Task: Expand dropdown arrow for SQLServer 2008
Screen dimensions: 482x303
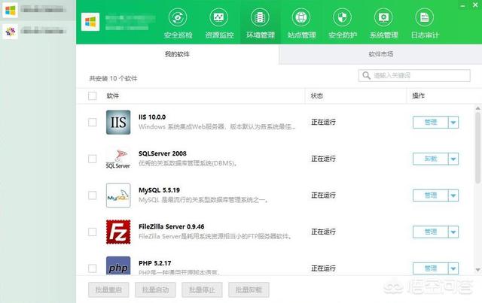Action: (x=453, y=159)
